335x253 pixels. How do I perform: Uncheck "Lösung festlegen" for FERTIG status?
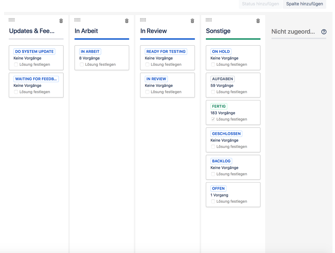point(213,119)
